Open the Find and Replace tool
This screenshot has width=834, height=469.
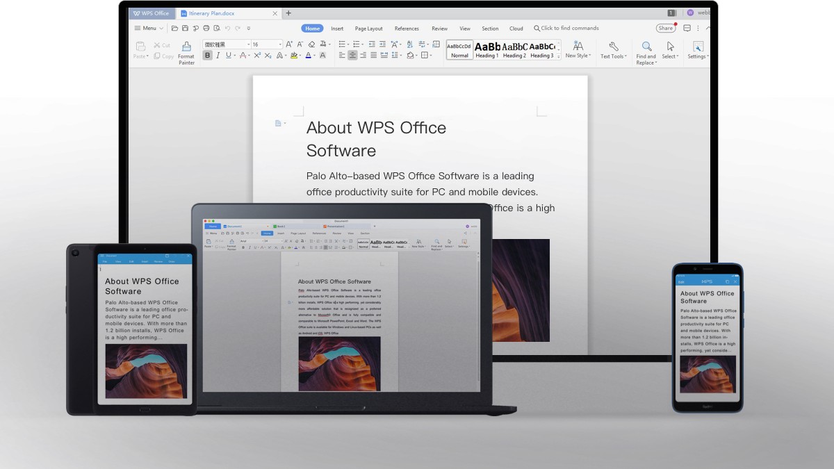(x=646, y=51)
